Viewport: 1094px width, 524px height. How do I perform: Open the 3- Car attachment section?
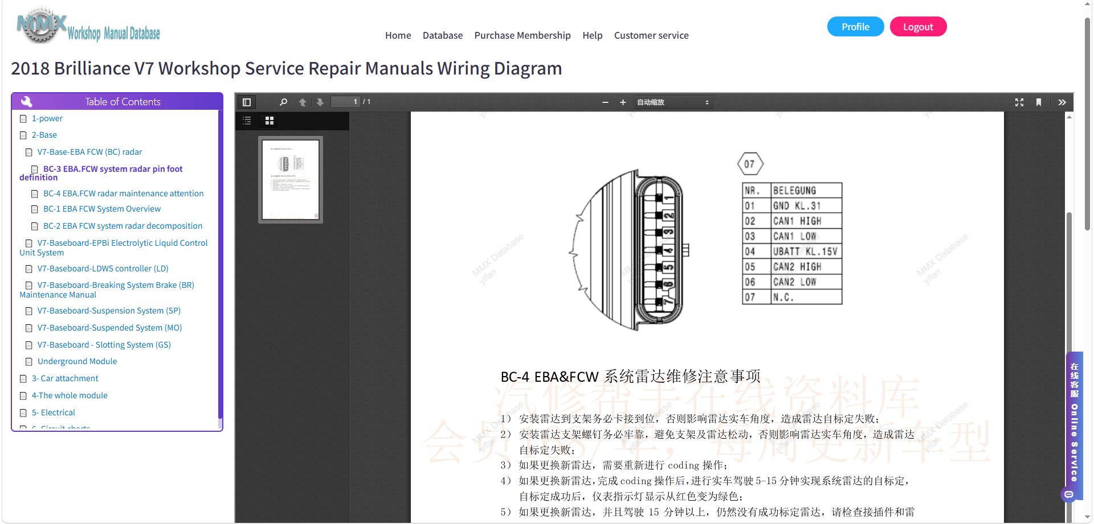pyautogui.click(x=65, y=378)
